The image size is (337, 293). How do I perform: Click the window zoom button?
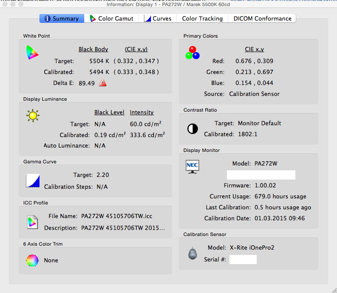coord(21,4)
